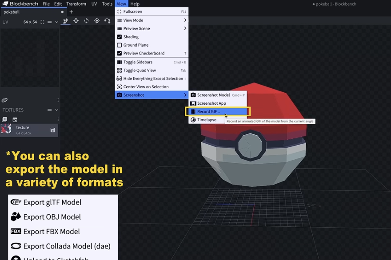Select the Rotate tool in the toolbar

(x=86, y=21)
